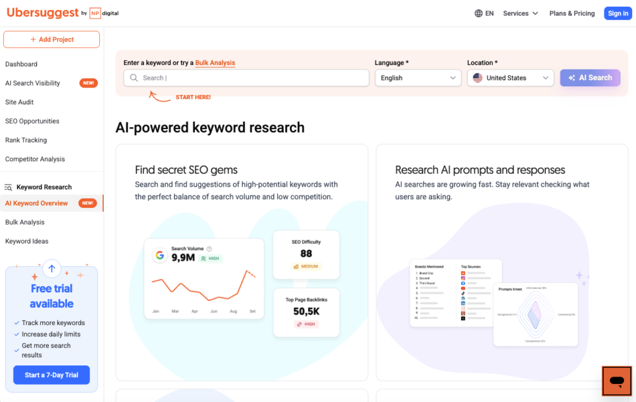This screenshot has width=636, height=402.
Task: Expand the Language dropdown
Action: 417,78
